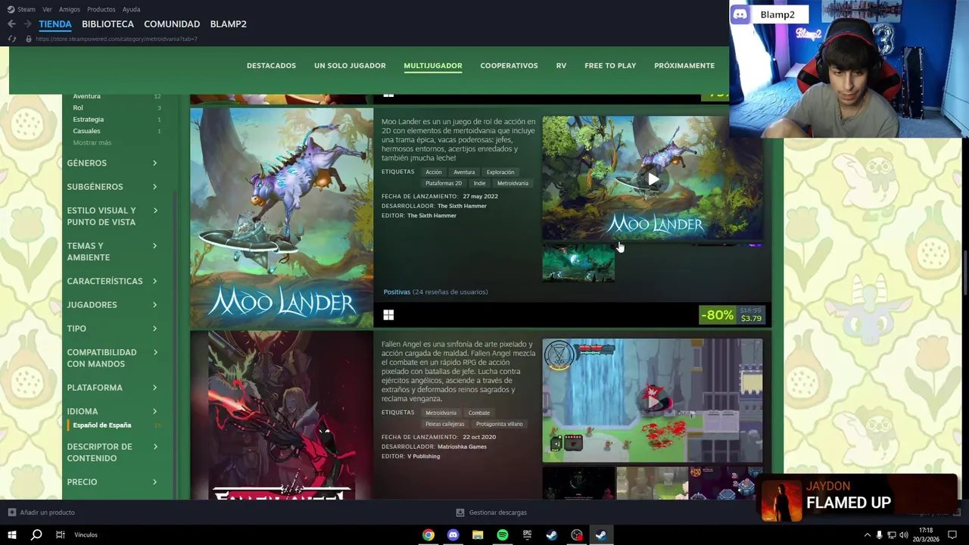Click the padlock icon beside the store URL

[x=29, y=39]
